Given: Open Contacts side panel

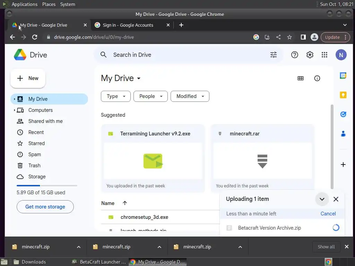Looking at the screenshot, I should point(343,134).
